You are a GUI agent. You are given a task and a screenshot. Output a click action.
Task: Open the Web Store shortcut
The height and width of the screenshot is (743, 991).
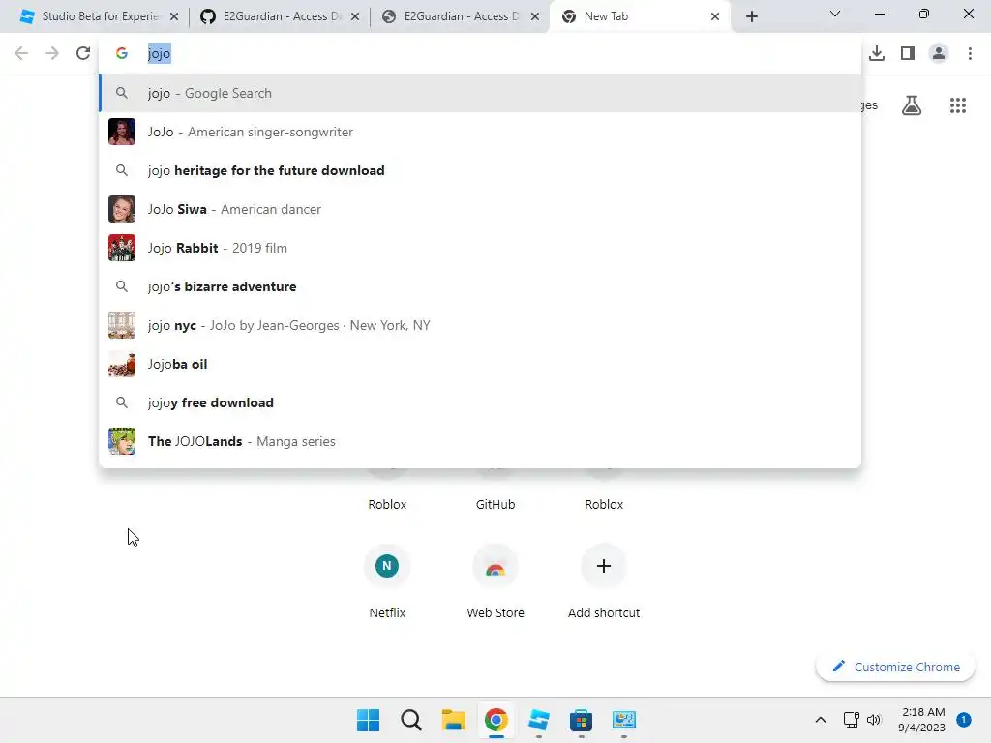(x=495, y=581)
